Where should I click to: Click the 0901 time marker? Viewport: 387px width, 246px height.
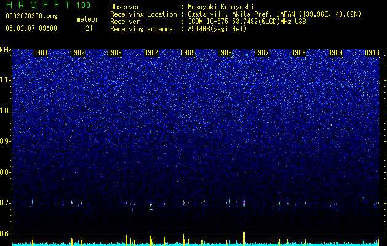pyautogui.click(x=41, y=53)
